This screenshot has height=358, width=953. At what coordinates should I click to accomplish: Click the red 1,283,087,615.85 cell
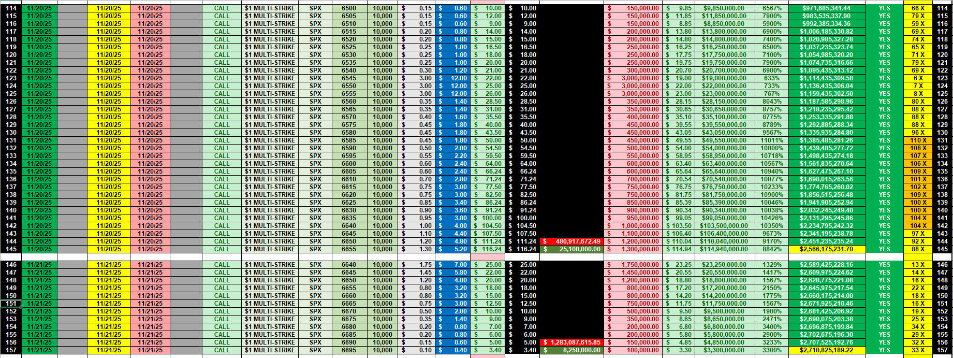coord(571,342)
